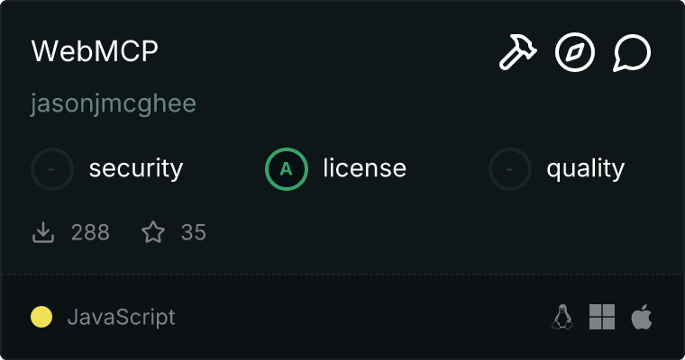Click the JavaScript language label
This screenshot has height=360, width=685.
click(121, 317)
